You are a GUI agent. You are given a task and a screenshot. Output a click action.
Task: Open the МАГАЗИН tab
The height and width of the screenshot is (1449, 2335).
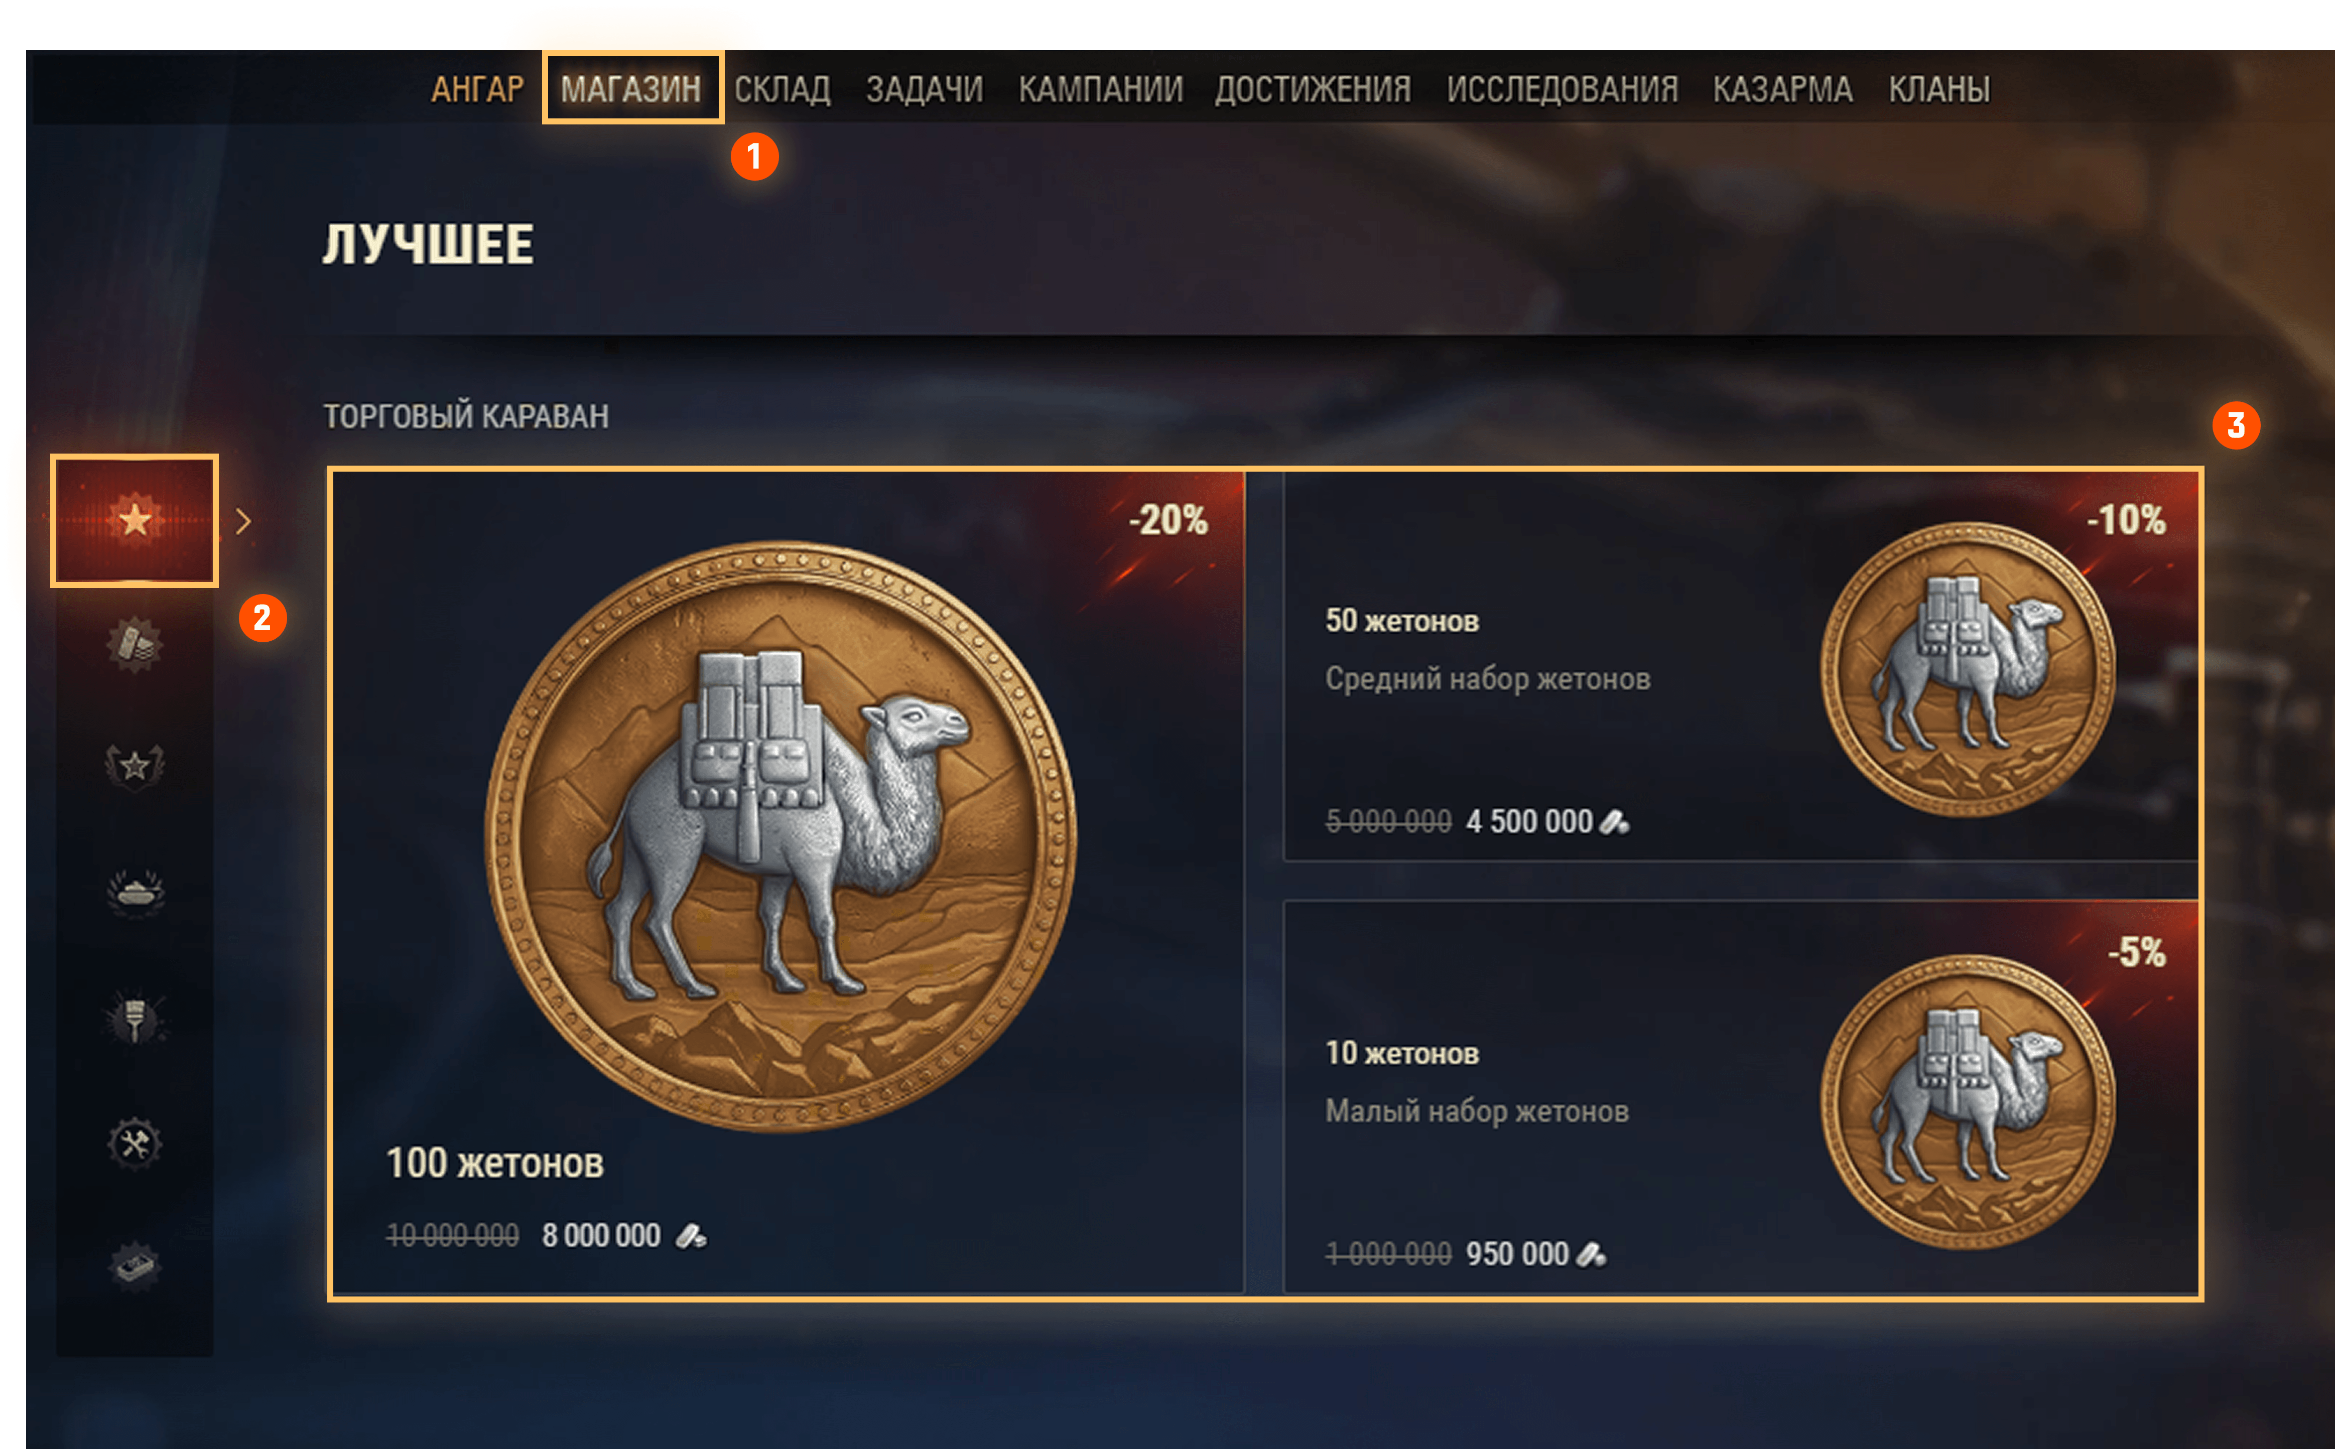click(631, 89)
